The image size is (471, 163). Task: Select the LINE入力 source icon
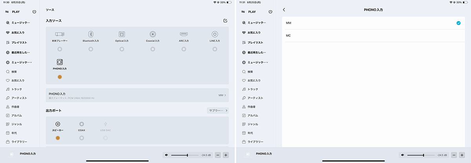[x=215, y=34]
